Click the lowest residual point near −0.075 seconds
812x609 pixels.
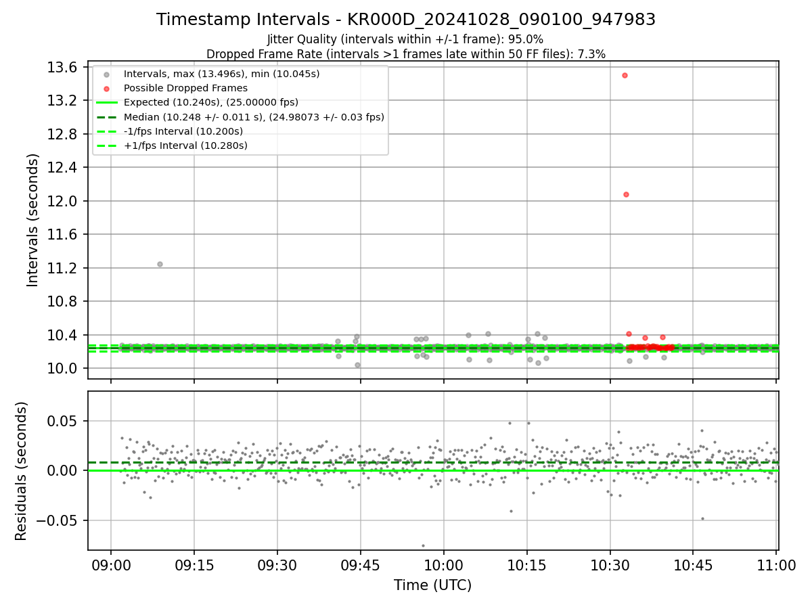(423, 545)
